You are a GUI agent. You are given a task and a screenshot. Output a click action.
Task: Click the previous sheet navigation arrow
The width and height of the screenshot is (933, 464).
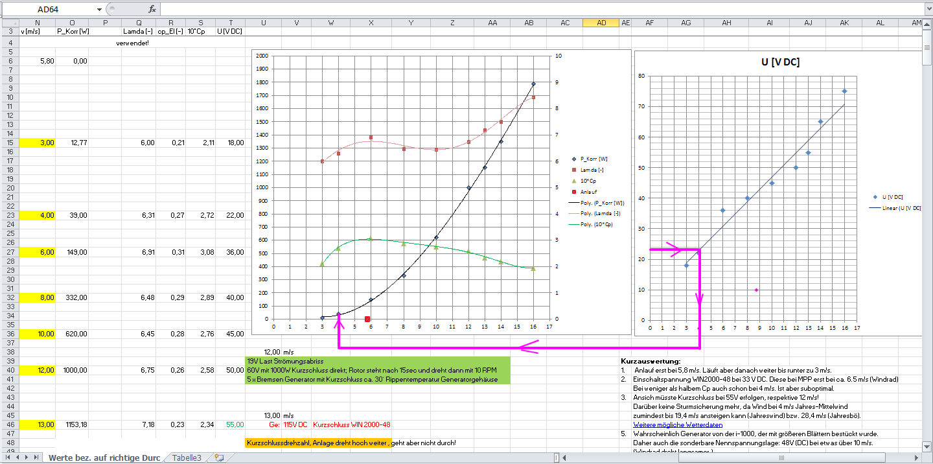pos(17,458)
